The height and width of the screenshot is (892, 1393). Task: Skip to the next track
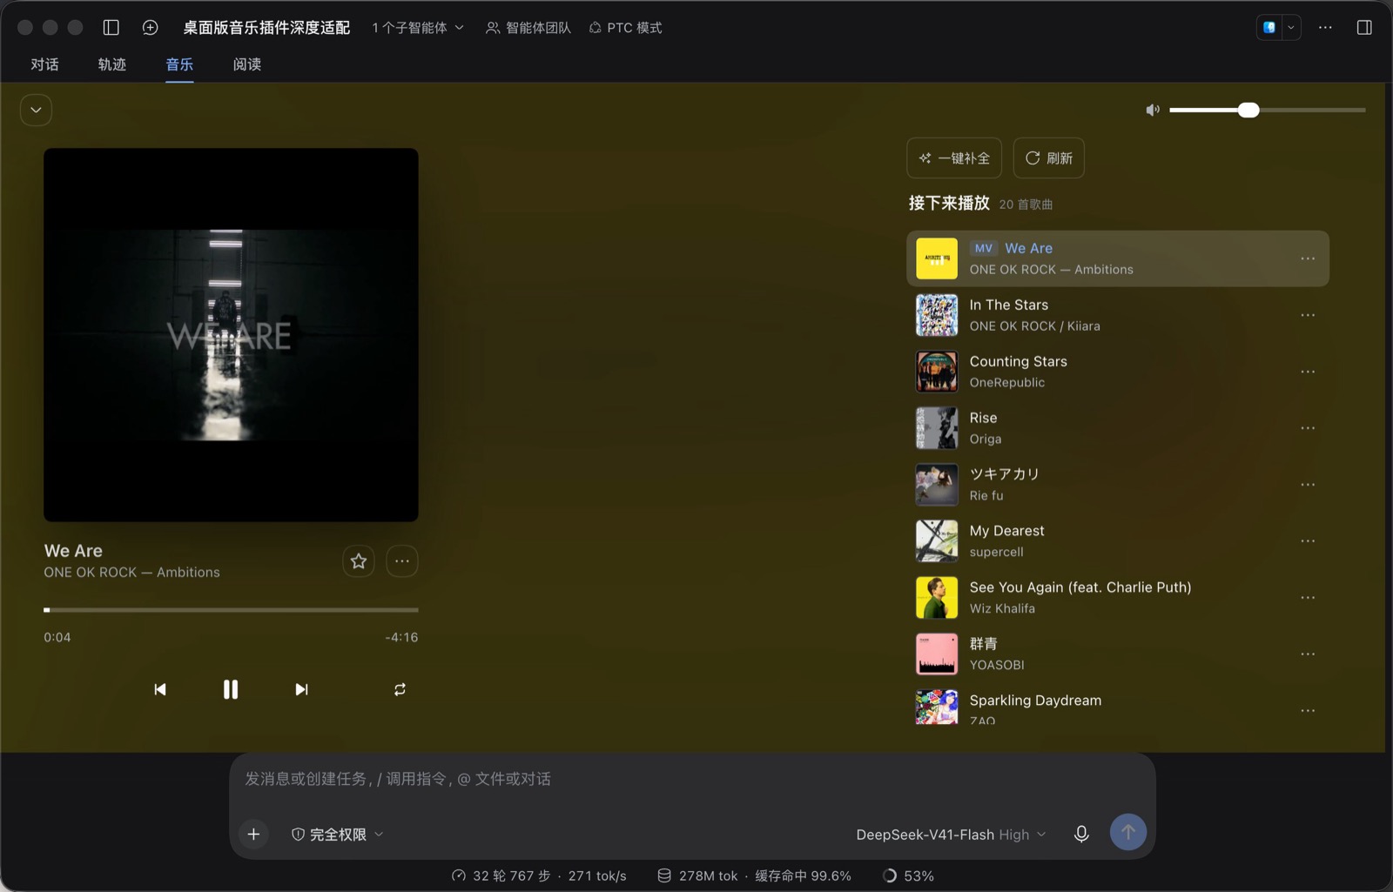tap(301, 689)
